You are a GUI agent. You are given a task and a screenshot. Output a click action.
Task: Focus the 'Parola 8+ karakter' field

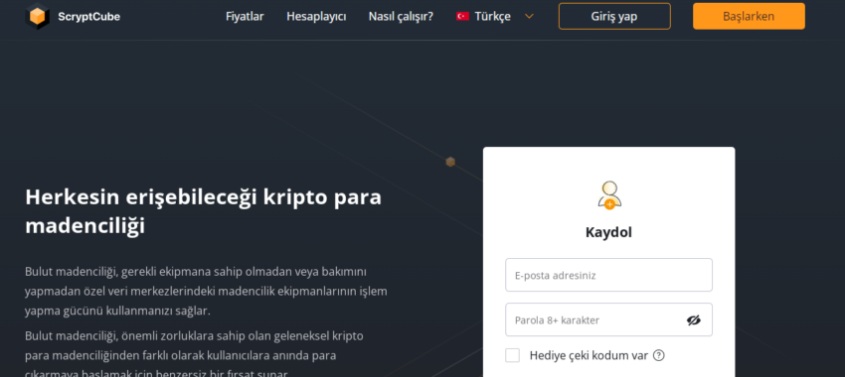pyautogui.click(x=608, y=319)
